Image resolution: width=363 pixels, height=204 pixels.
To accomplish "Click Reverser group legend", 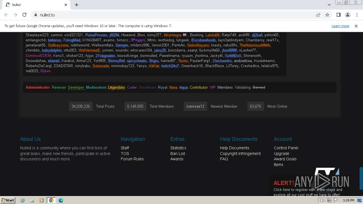I will tap(59, 87).
